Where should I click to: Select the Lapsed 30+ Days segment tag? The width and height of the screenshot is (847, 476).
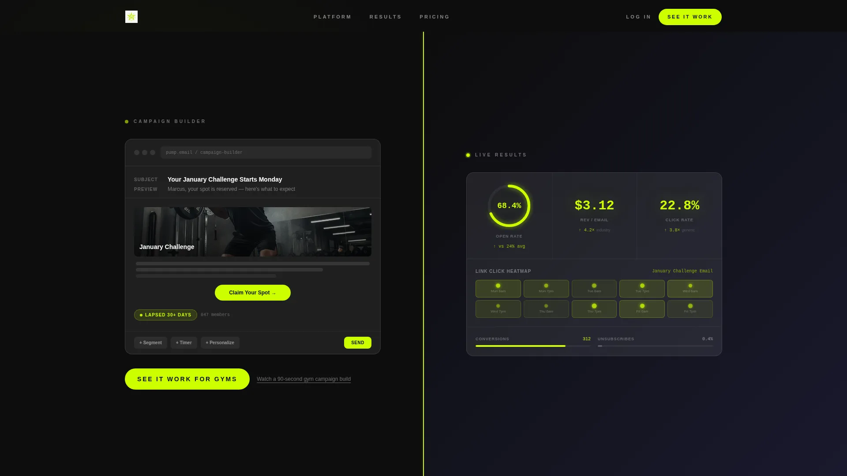point(165,315)
